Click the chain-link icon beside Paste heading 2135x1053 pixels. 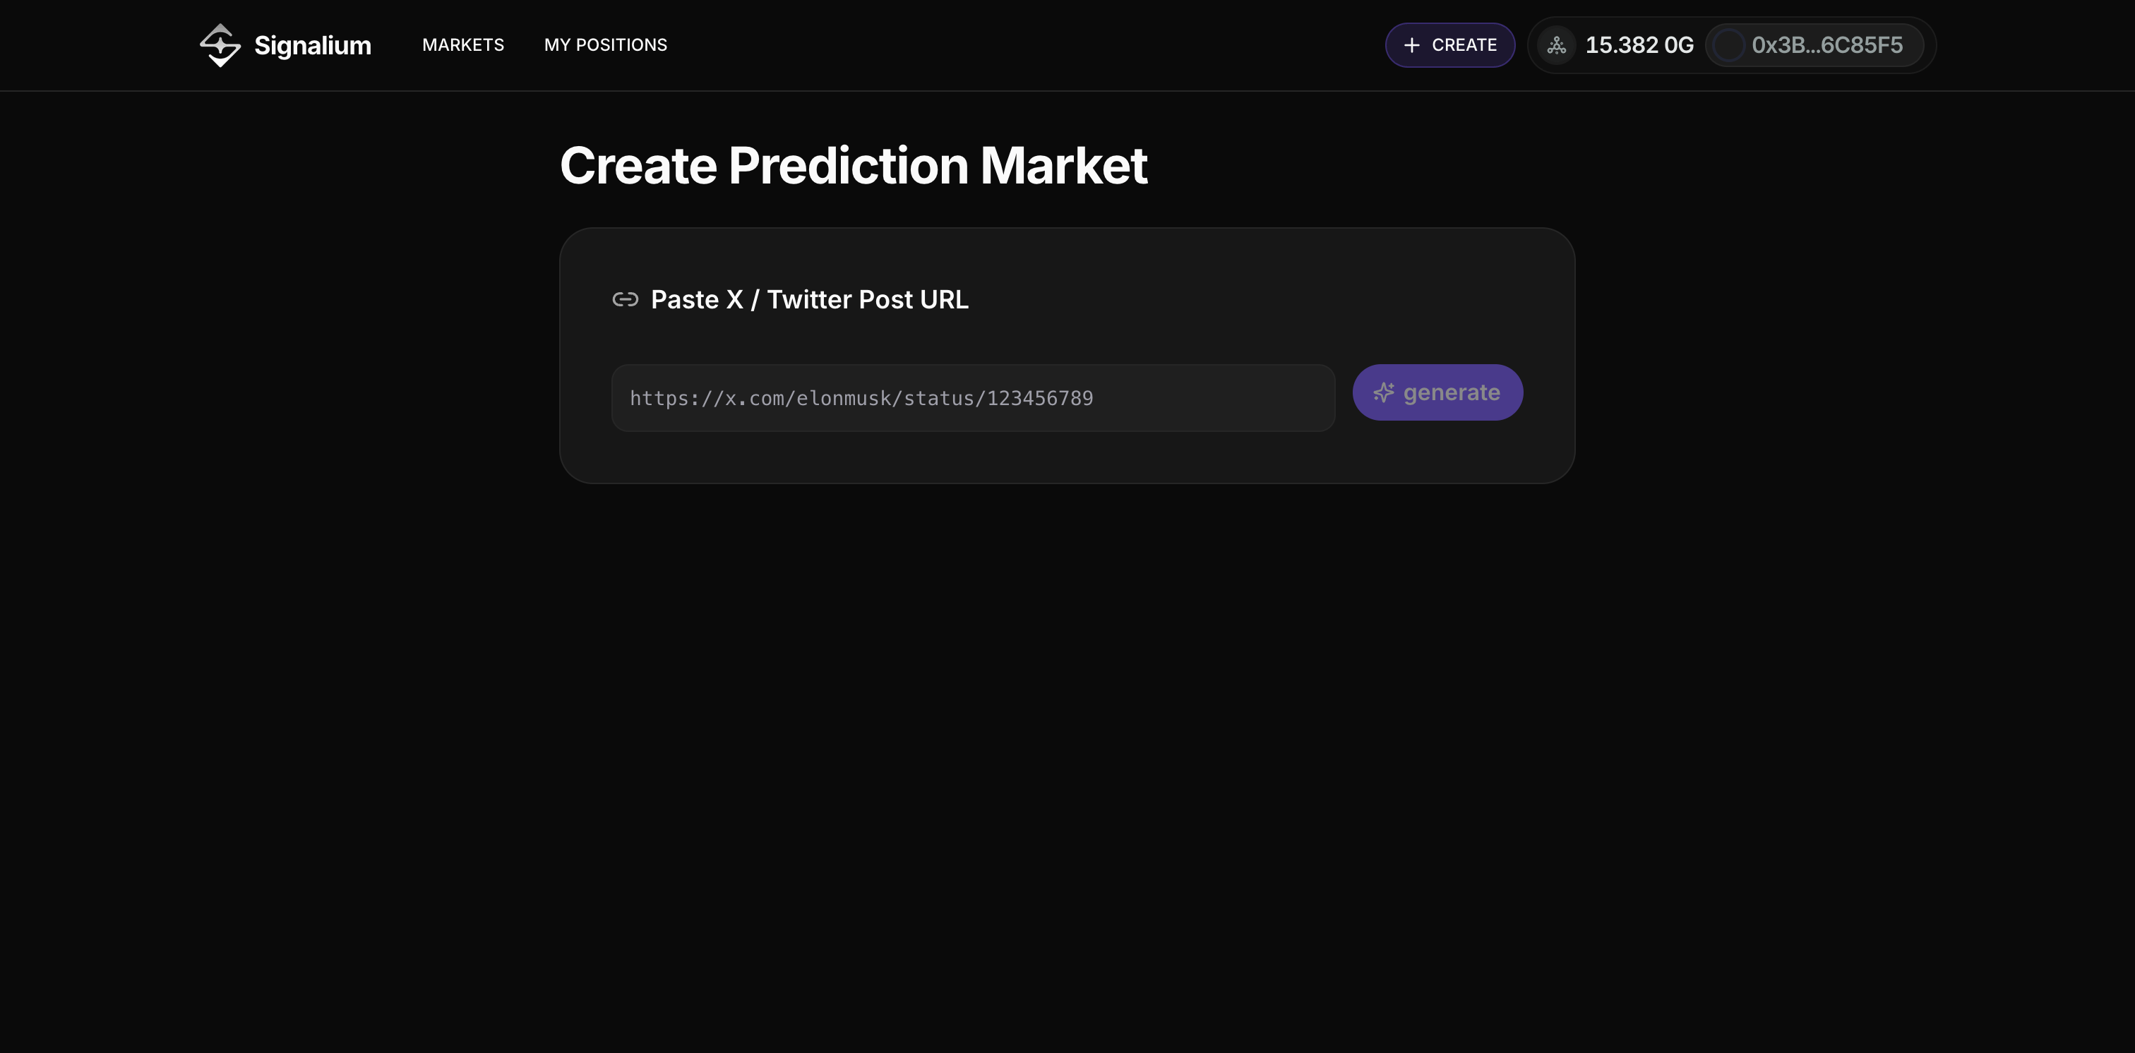625,299
